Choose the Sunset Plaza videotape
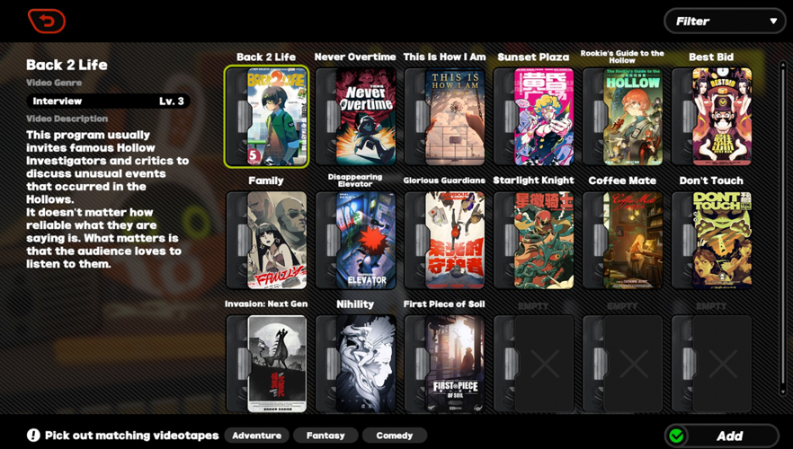The width and height of the screenshot is (793, 449). [534, 117]
